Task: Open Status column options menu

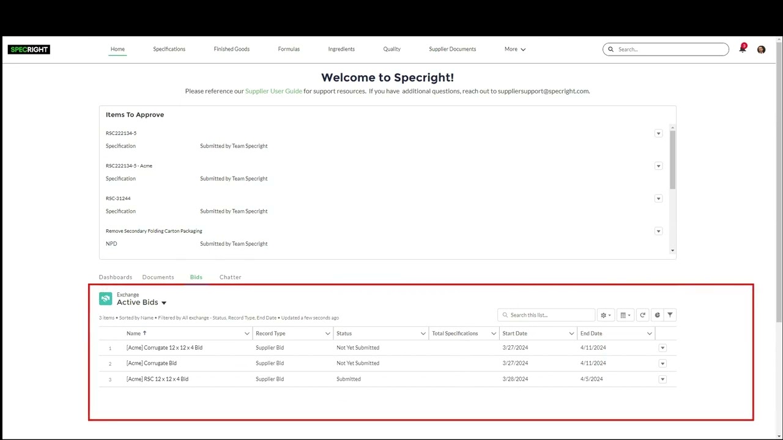Action: coord(423,334)
